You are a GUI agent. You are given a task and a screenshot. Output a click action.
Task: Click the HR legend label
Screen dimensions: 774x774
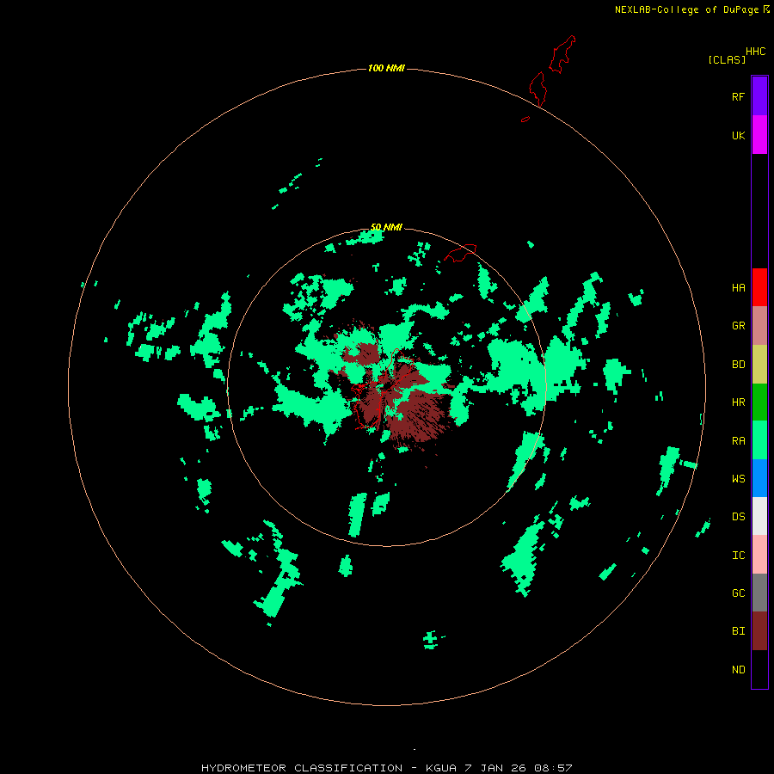738,402
